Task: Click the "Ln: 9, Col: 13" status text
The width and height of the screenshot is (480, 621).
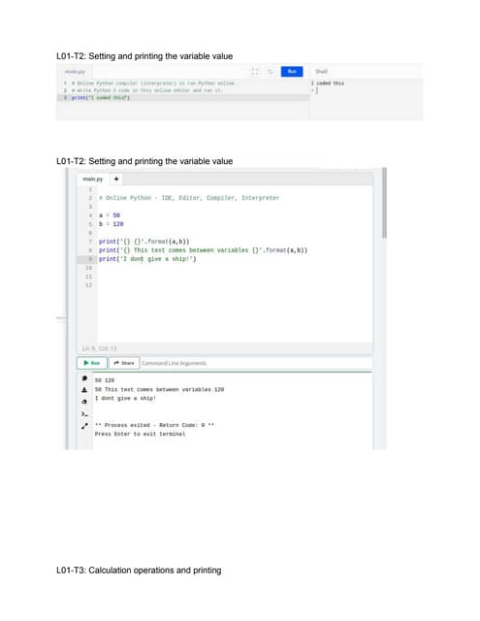Action: (99, 348)
